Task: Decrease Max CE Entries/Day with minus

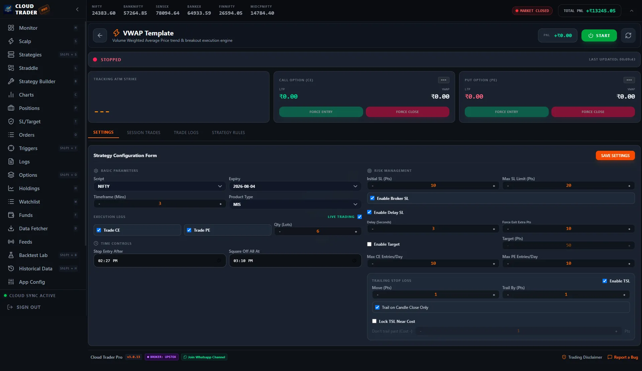Action: 372,264
